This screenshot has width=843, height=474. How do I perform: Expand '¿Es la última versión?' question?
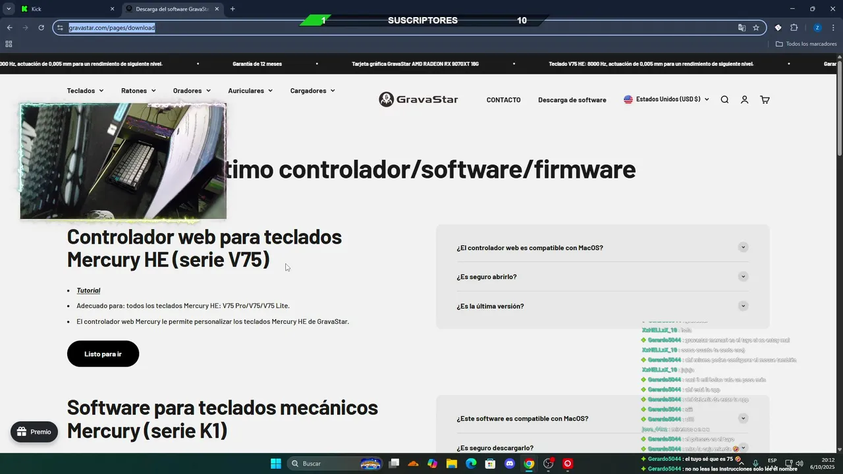tap(603, 306)
